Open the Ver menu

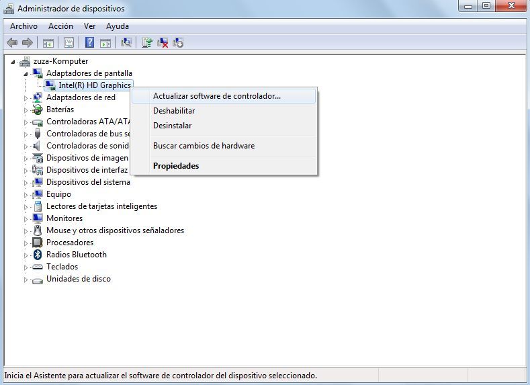pyautogui.click(x=89, y=26)
